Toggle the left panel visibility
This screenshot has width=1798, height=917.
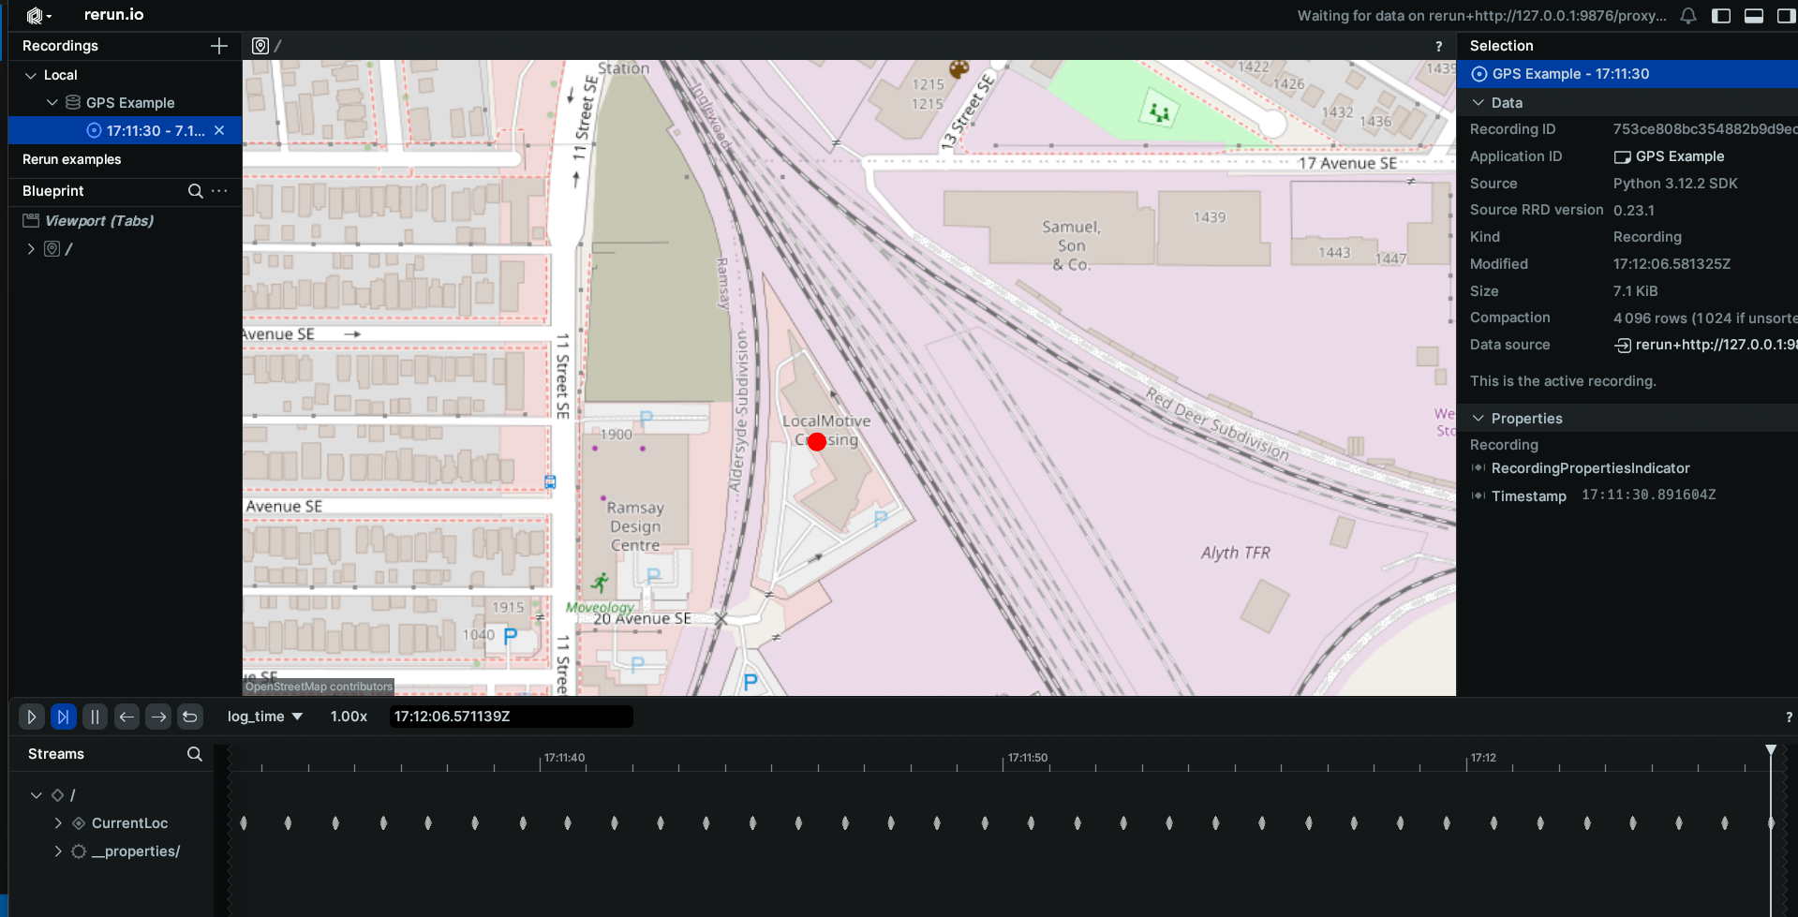pos(1720,16)
